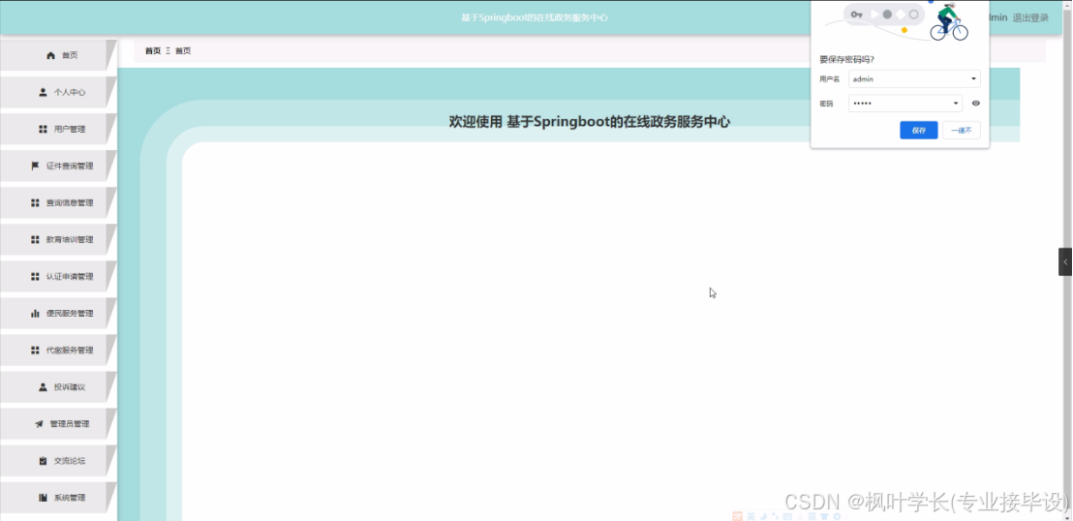Open the 证件查询管理 menu item
Image resolution: width=1073 pixels, height=521 pixels.
coord(58,166)
